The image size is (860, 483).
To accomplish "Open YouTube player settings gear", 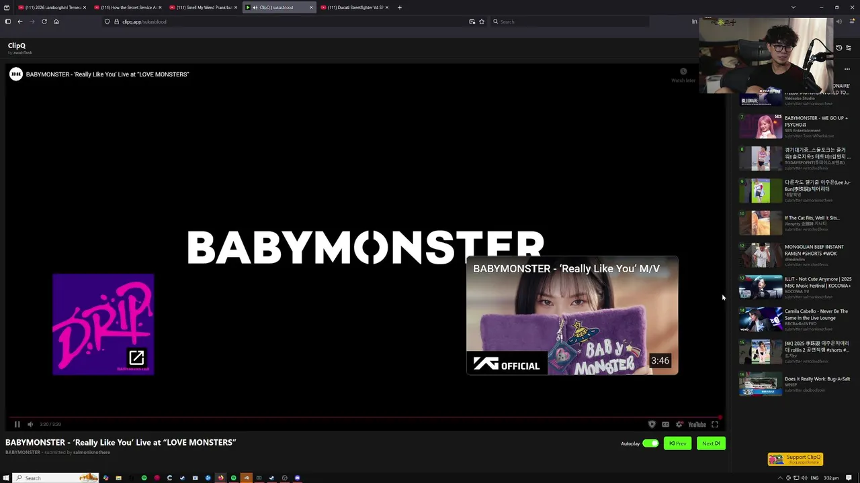I will [x=679, y=424].
